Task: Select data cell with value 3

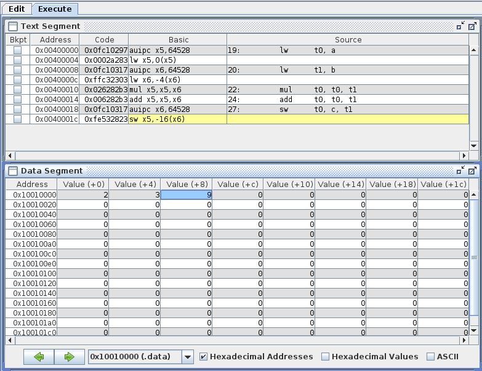Action: (x=135, y=194)
